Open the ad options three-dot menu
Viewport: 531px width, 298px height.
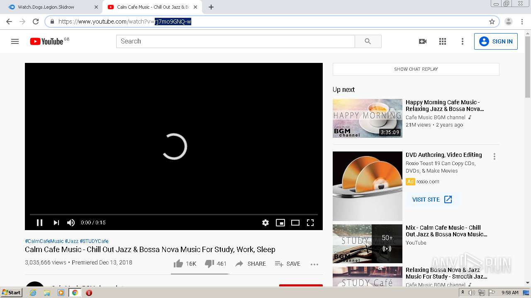click(x=494, y=156)
